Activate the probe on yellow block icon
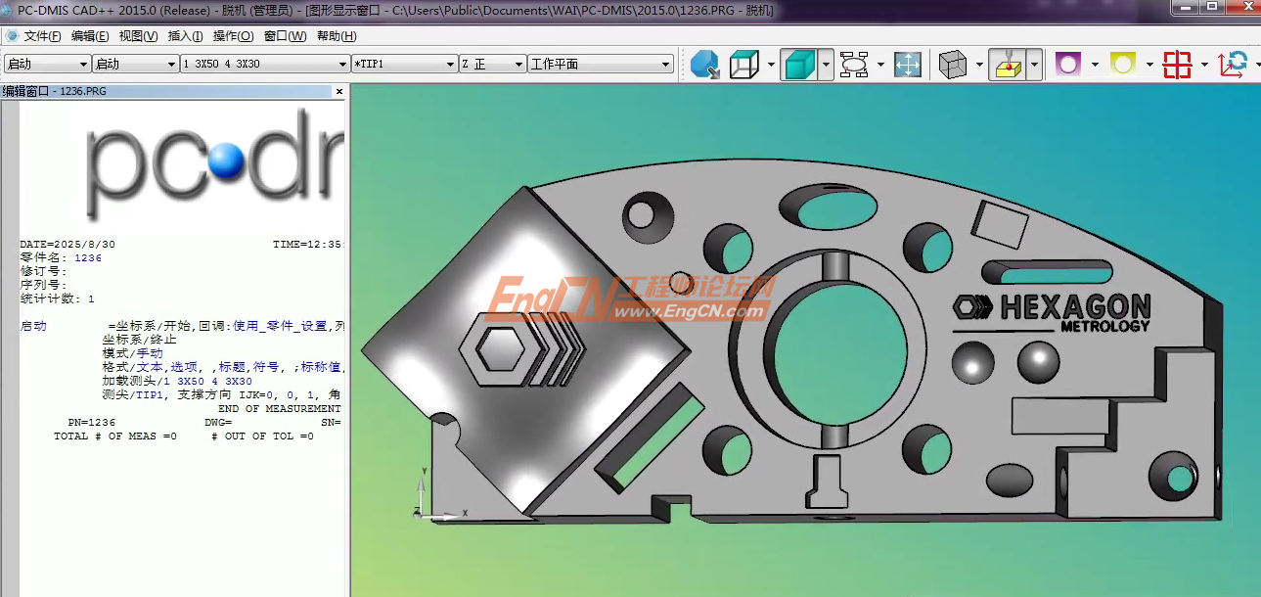Screen dimensions: 1261x597 tap(1007, 65)
